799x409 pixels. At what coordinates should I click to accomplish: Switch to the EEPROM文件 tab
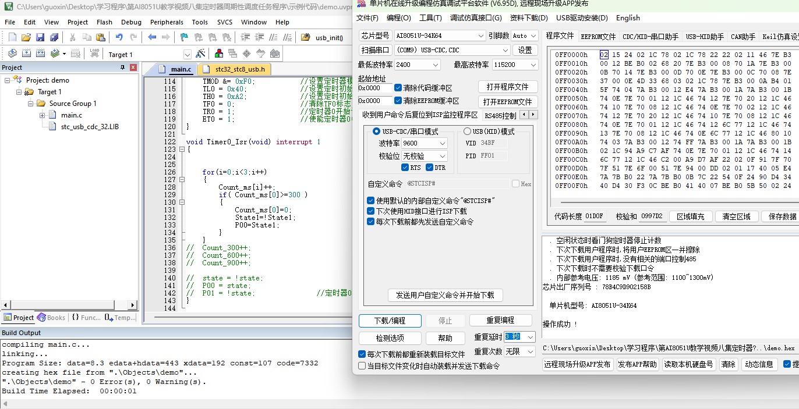[x=598, y=36]
